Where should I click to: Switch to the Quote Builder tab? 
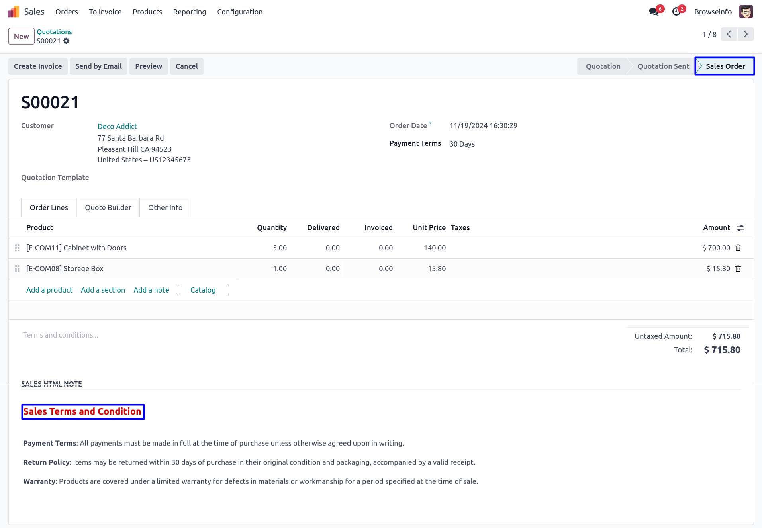pyautogui.click(x=108, y=207)
